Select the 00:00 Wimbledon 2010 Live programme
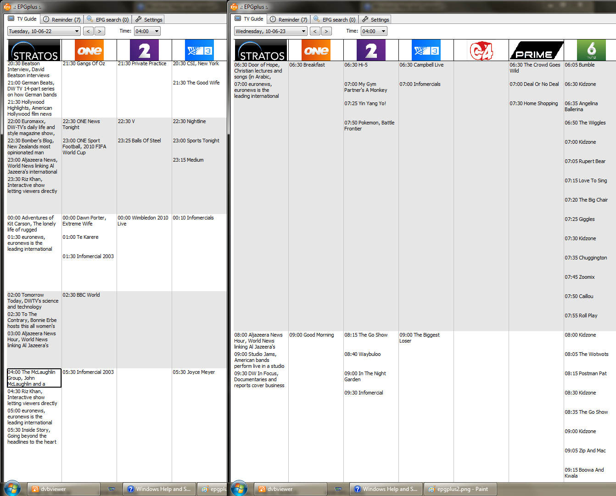Screen dimensions: 616x496 click(143, 221)
